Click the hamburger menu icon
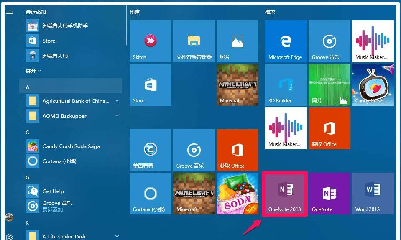Screen dimensions: 401x240 (9, 12)
